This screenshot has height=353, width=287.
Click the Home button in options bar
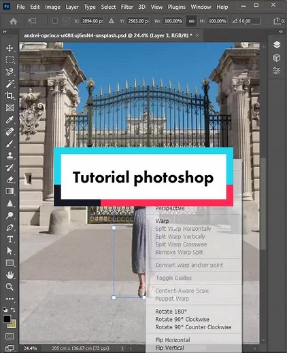point(14,21)
